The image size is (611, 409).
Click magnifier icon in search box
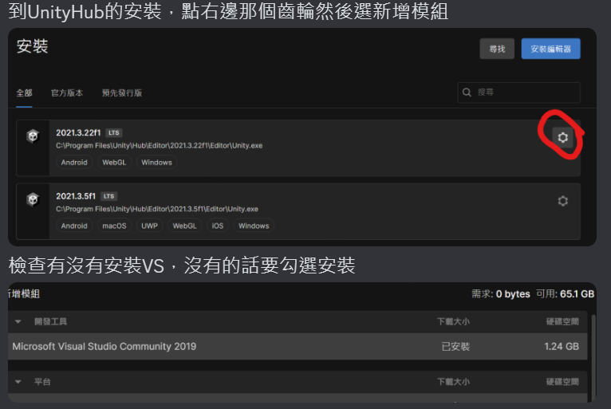(467, 92)
